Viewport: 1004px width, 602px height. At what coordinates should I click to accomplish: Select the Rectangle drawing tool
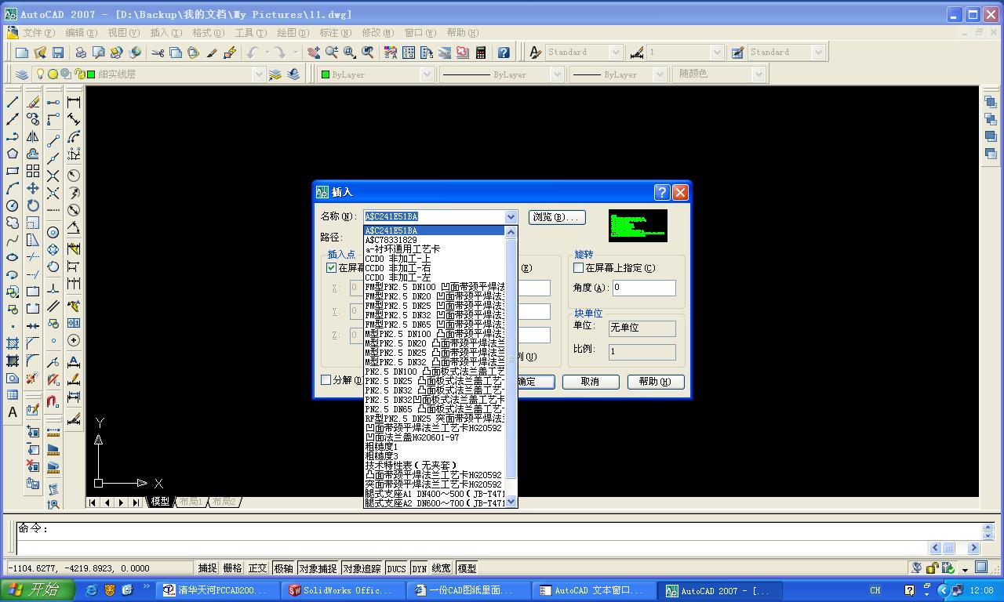13,171
